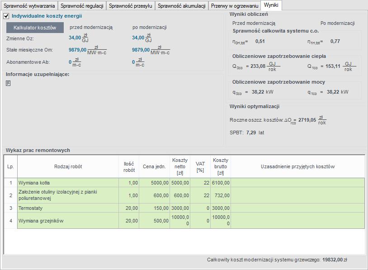The width and height of the screenshot is (368, 270).
Task: Select the Wymiana grzejników row
Action: click(x=184, y=220)
